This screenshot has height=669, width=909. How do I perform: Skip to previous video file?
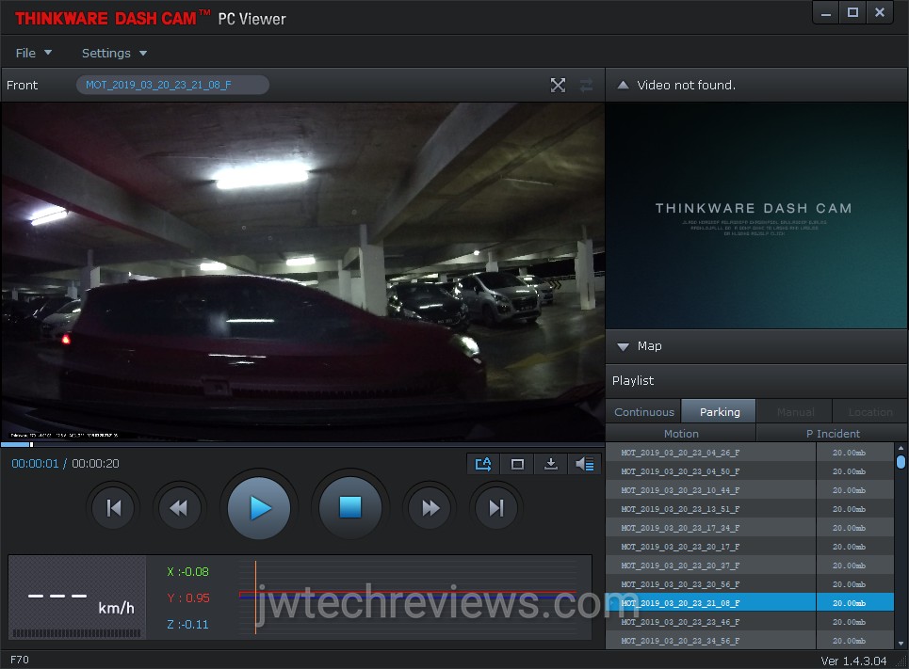coord(114,508)
